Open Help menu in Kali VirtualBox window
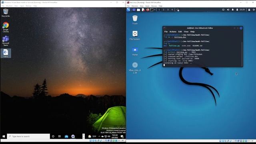 [x=160, y=6]
